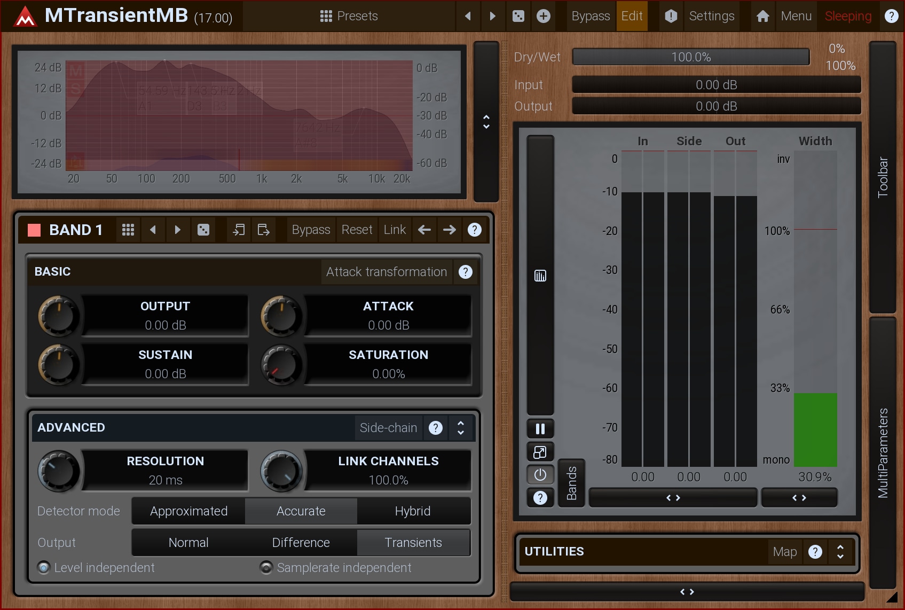Open Band 1 presets grid icon

point(128,230)
